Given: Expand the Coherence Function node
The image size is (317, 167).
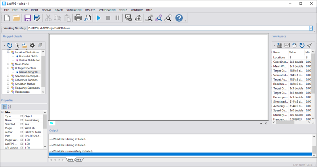Looking at the screenshot, I should tap(8, 80).
